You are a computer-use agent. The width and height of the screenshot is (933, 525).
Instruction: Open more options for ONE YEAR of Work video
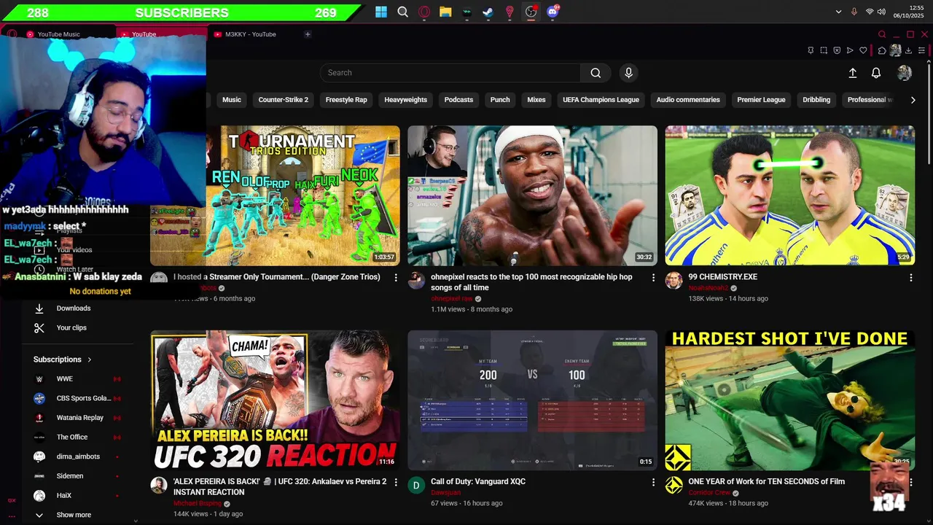point(911,483)
